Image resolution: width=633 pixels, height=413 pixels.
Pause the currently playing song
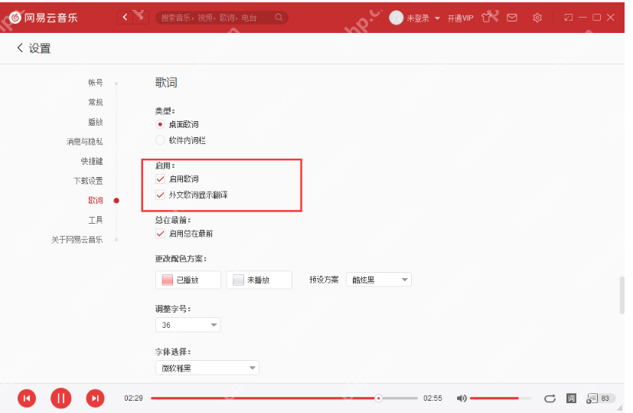60,398
